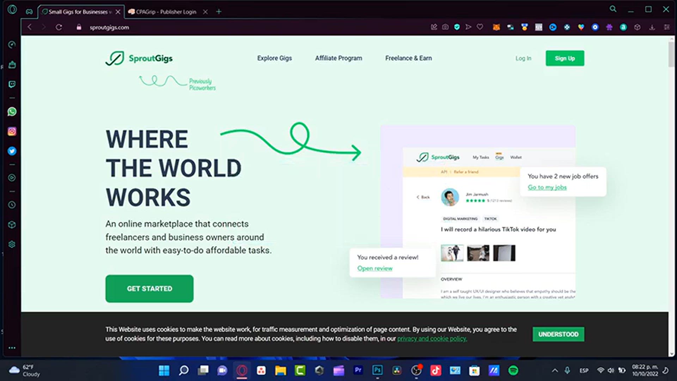Click the Opera GX logo menu
Image resolution: width=677 pixels, height=381 pixels.
[12, 10]
